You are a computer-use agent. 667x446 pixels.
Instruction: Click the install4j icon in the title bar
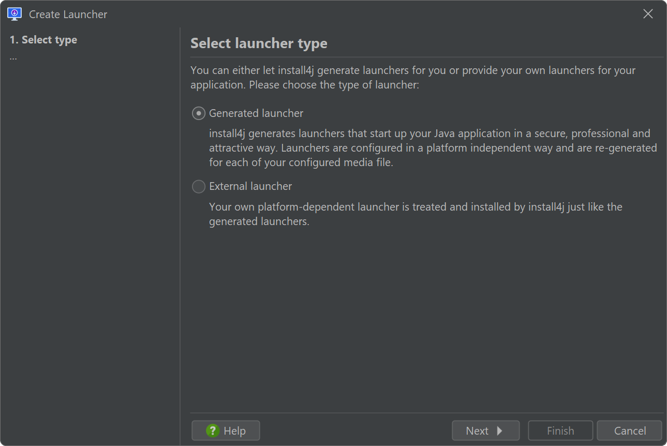pyautogui.click(x=14, y=14)
